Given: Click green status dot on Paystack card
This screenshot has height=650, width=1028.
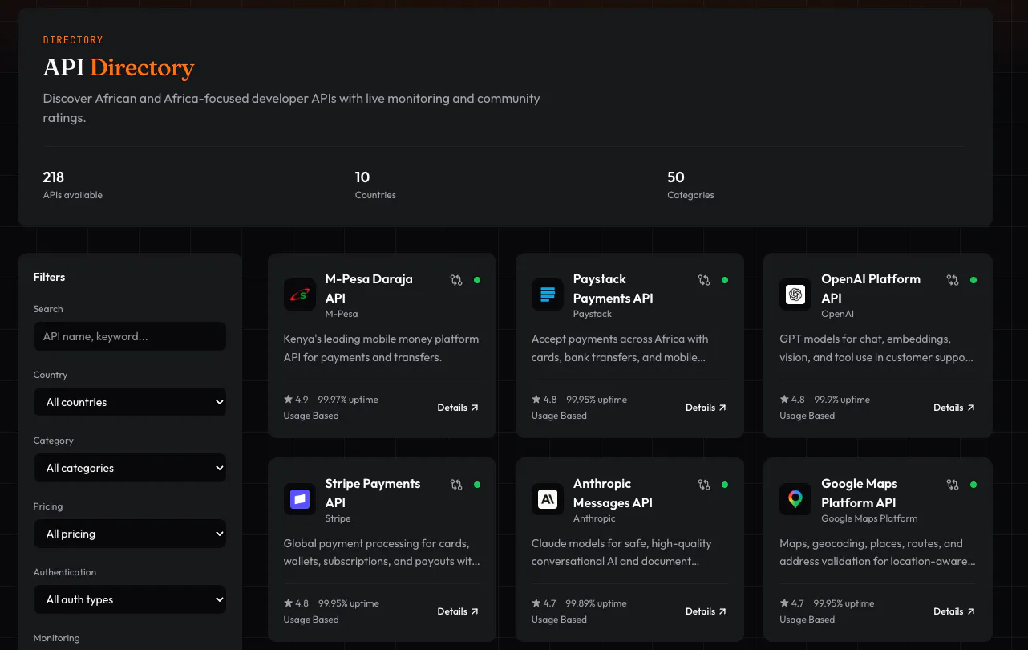Looking at the screenshot, I should [725, 280].
